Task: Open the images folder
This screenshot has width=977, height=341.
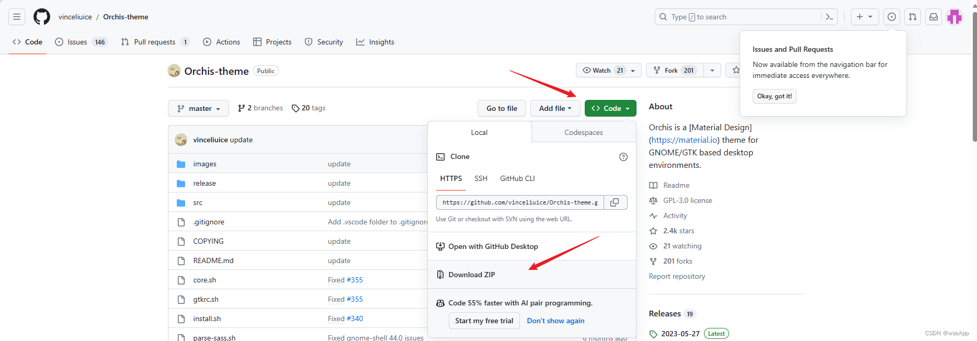Action: pyautogui.click(x=205, y=164)
